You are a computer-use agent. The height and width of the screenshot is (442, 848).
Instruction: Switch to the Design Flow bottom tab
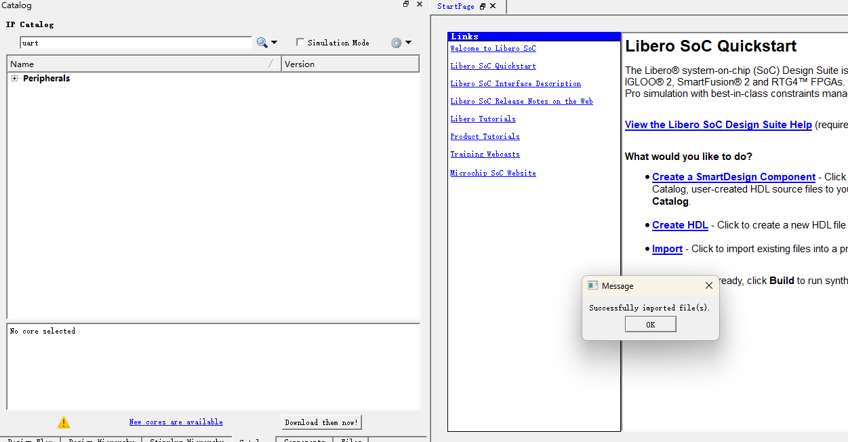31,440
